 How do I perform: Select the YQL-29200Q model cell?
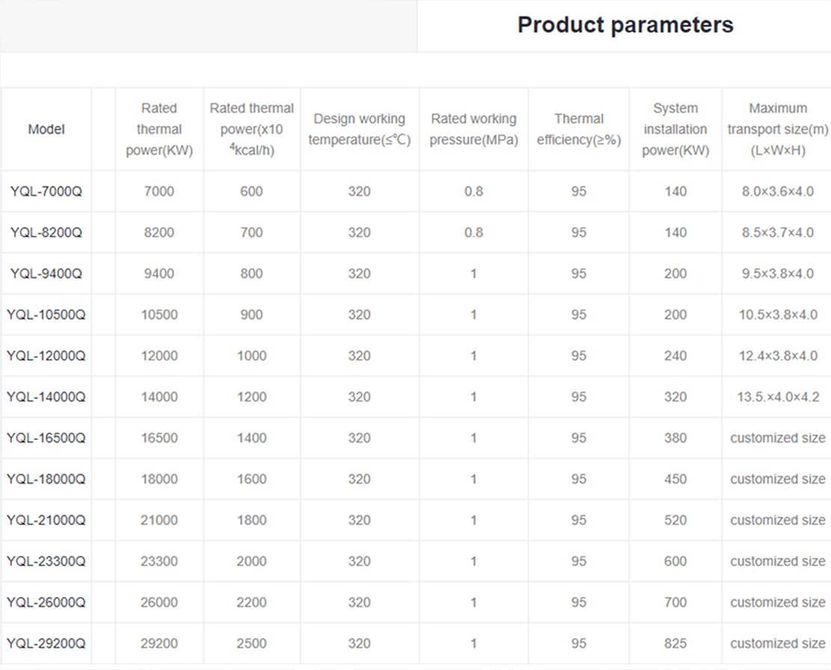pos(46,643)
